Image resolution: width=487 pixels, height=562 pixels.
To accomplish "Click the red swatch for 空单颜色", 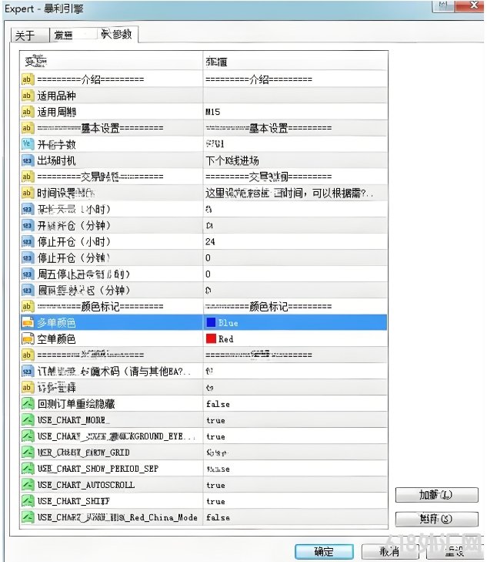I will pos(211,338).
